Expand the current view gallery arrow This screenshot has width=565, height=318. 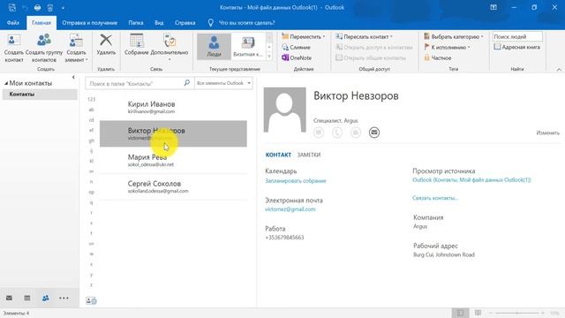click(269, 56)
